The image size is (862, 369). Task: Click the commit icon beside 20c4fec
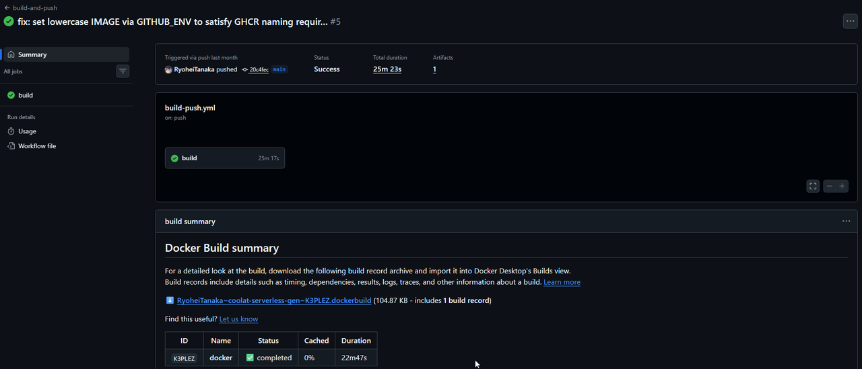tap(244, 69)
